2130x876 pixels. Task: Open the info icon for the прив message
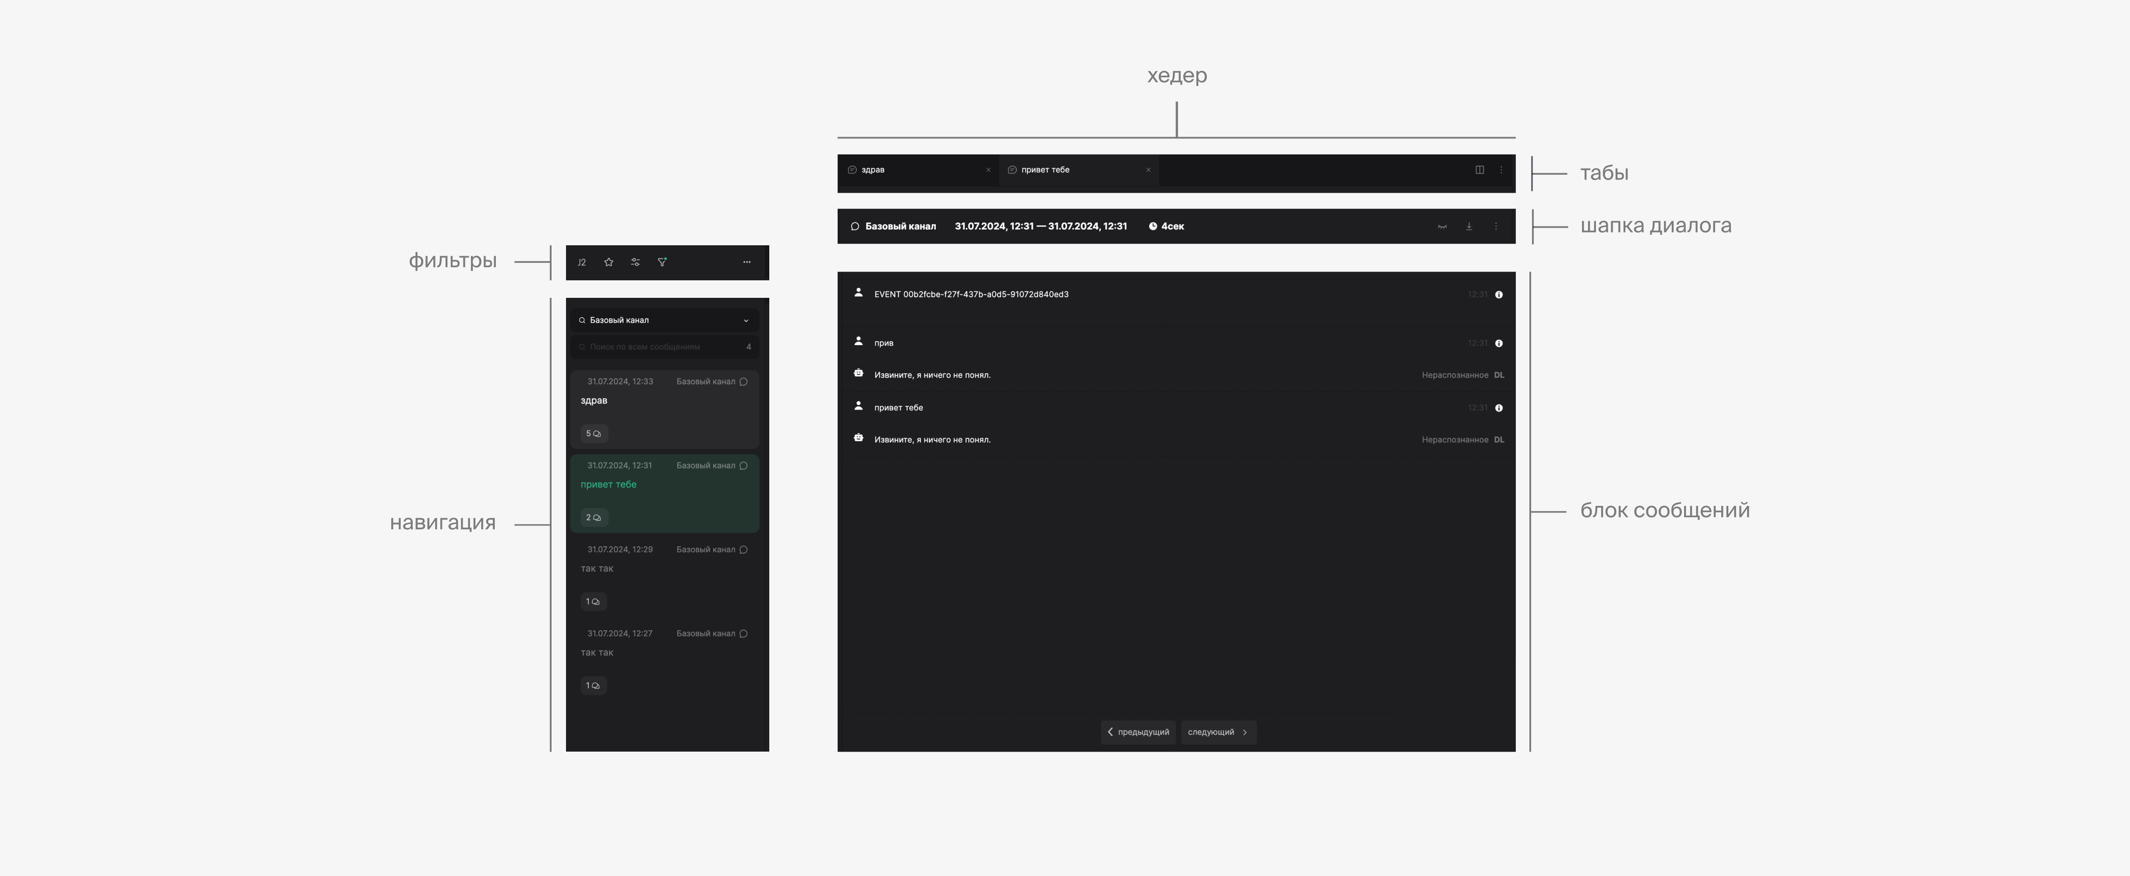[x=1499, y=344]
